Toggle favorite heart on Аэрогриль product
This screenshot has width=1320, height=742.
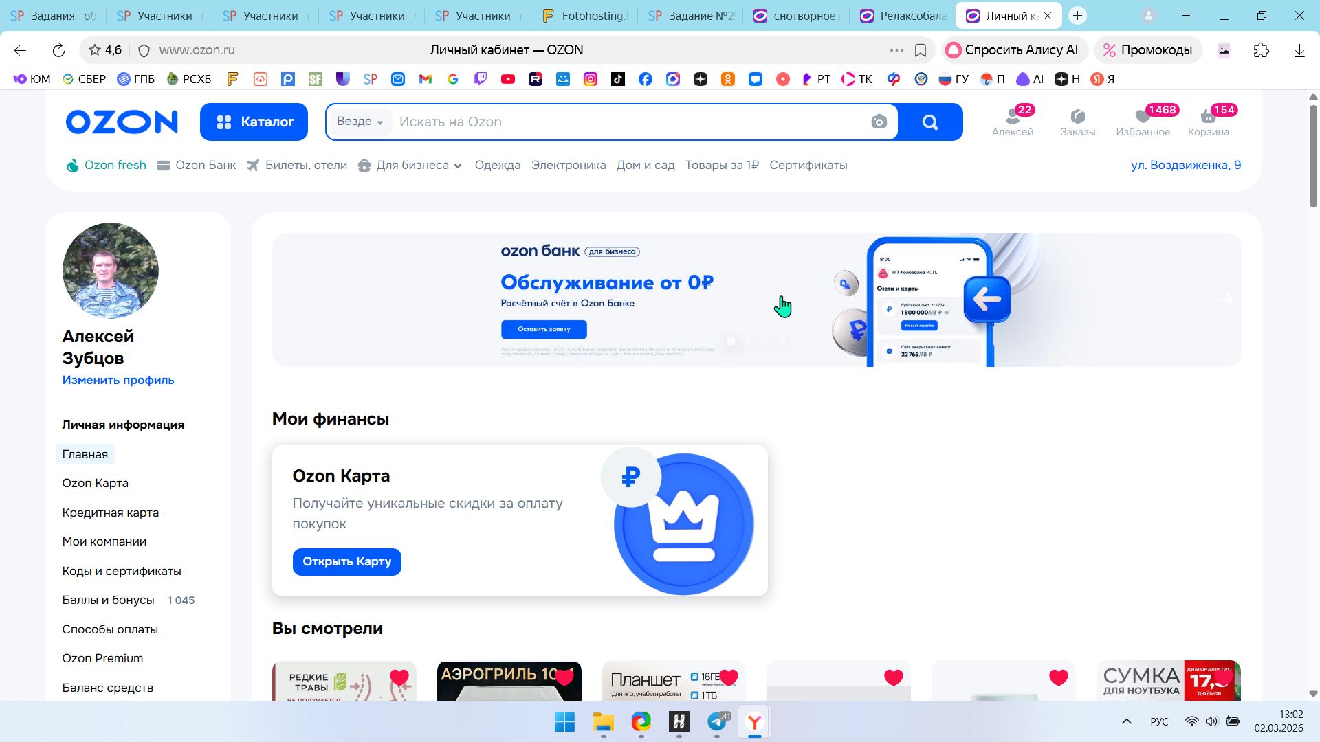(564, 677)
